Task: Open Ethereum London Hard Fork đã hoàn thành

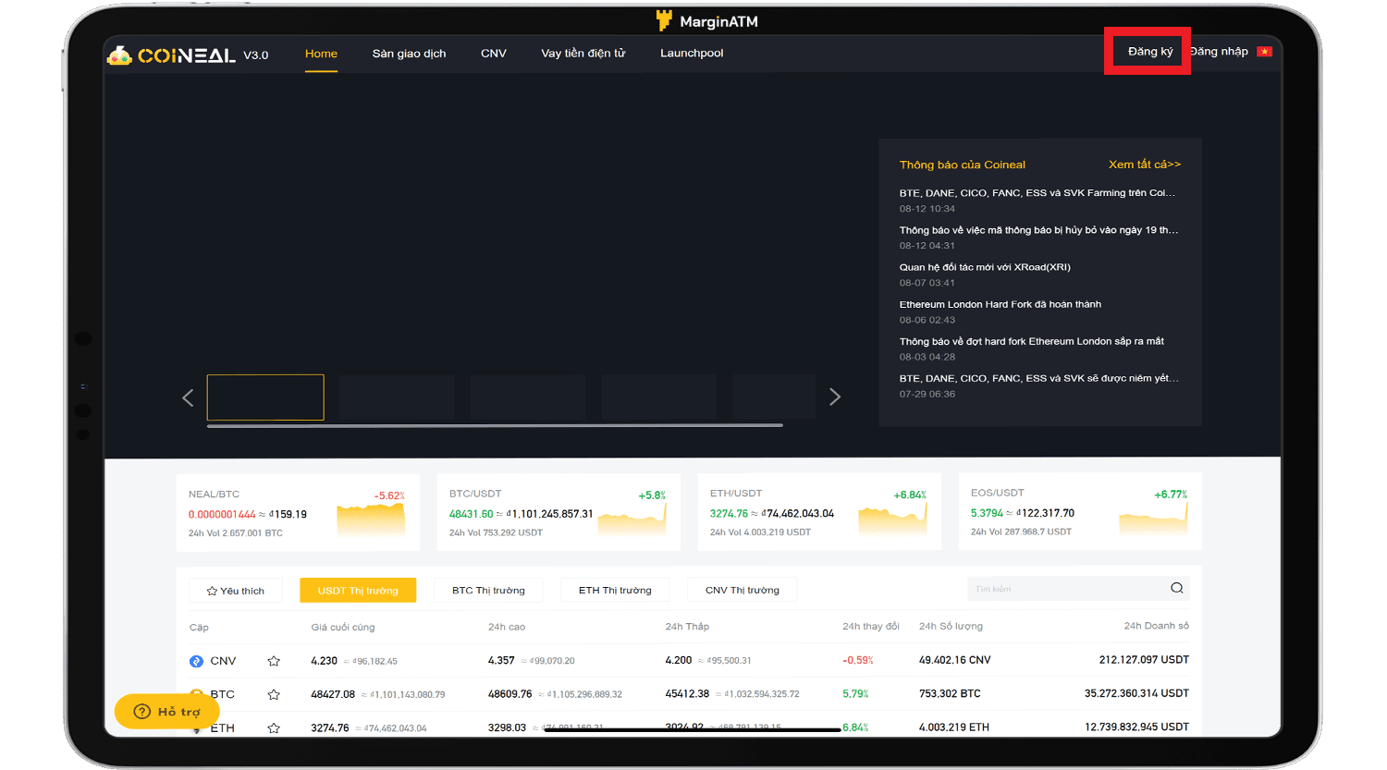Action: click(1000, 304)
